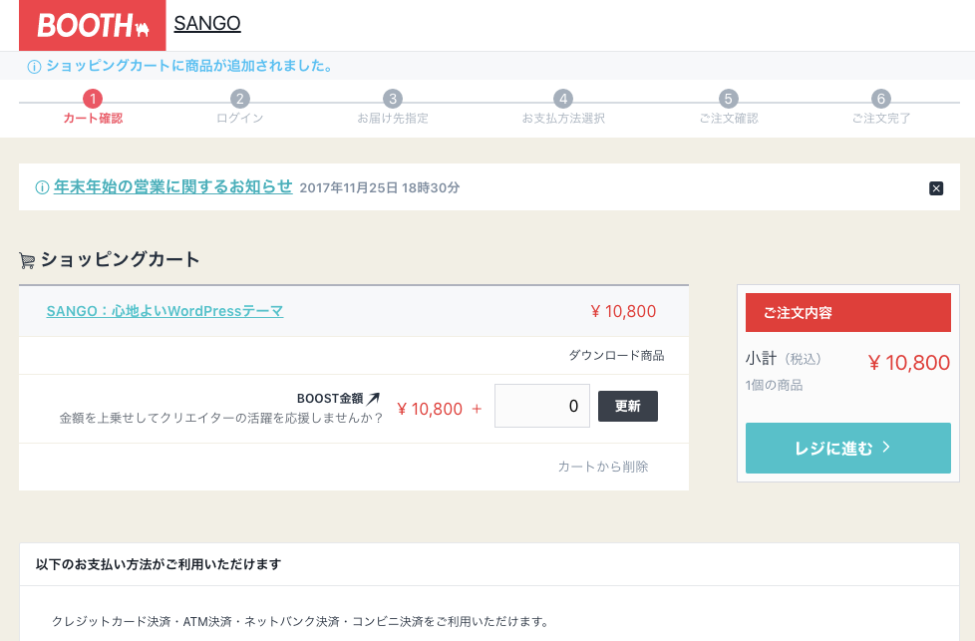Viewport: 975px width, 641px height.
Task: Click the 更新 update button
Action: coord(628,406)
